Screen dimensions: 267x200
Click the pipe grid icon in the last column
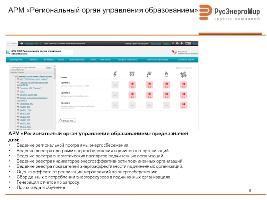184,74
